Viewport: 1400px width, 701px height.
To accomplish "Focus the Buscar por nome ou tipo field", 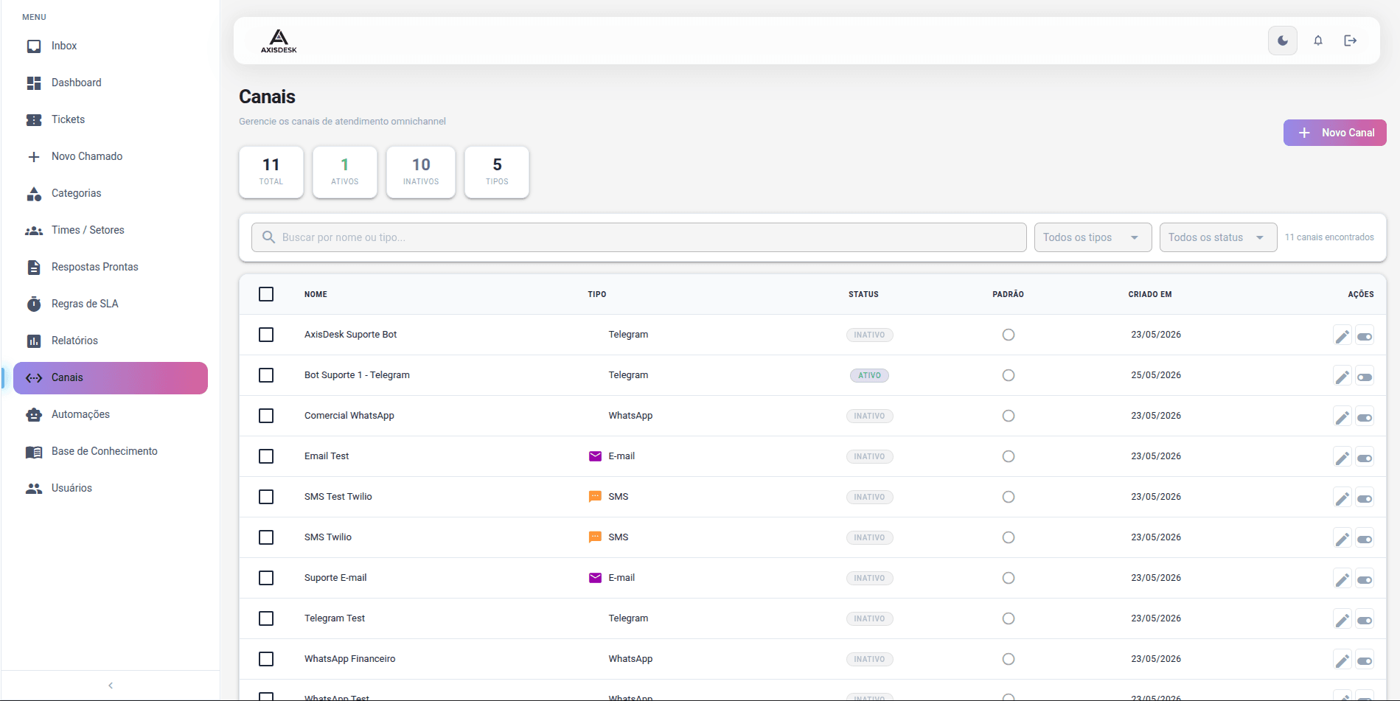I will tap(638, 237).
